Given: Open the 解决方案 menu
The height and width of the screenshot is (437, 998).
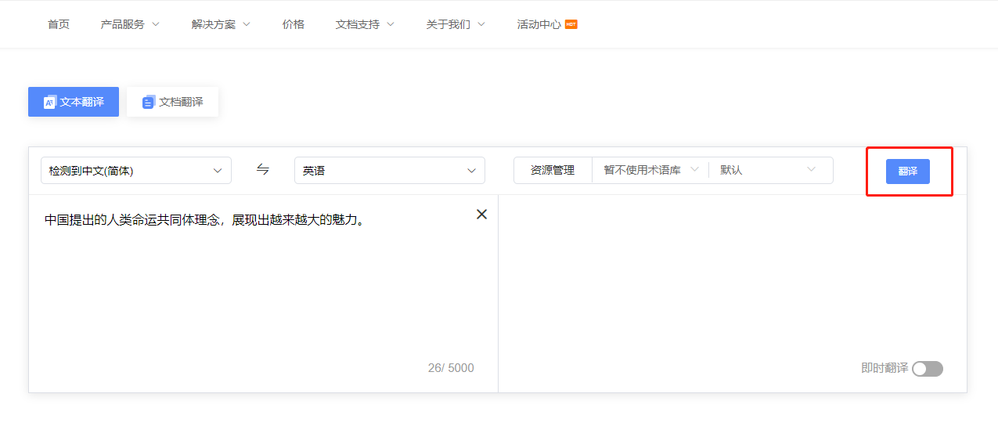Looking at the screenshot, I should [221, 24].
